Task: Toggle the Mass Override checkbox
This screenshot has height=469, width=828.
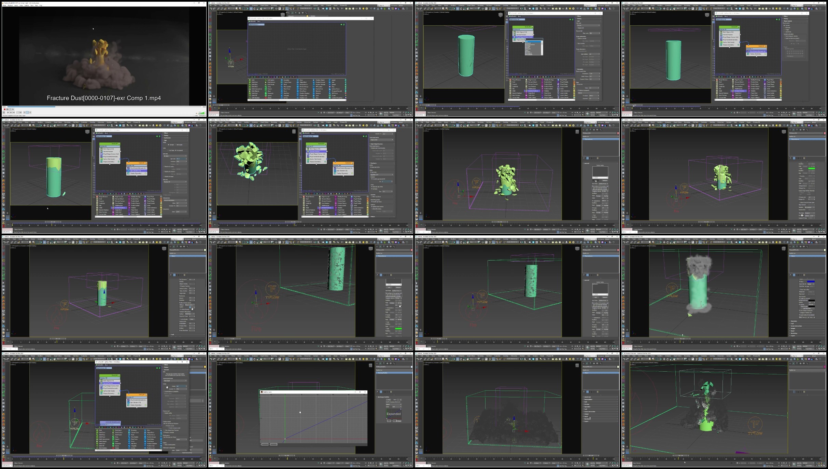Action: pyautogui.click(x=578, y=84)
